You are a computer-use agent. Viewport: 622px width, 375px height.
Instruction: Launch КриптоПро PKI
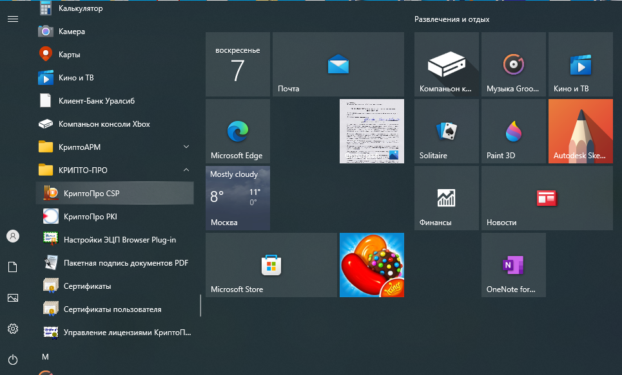tap(115, 217)
